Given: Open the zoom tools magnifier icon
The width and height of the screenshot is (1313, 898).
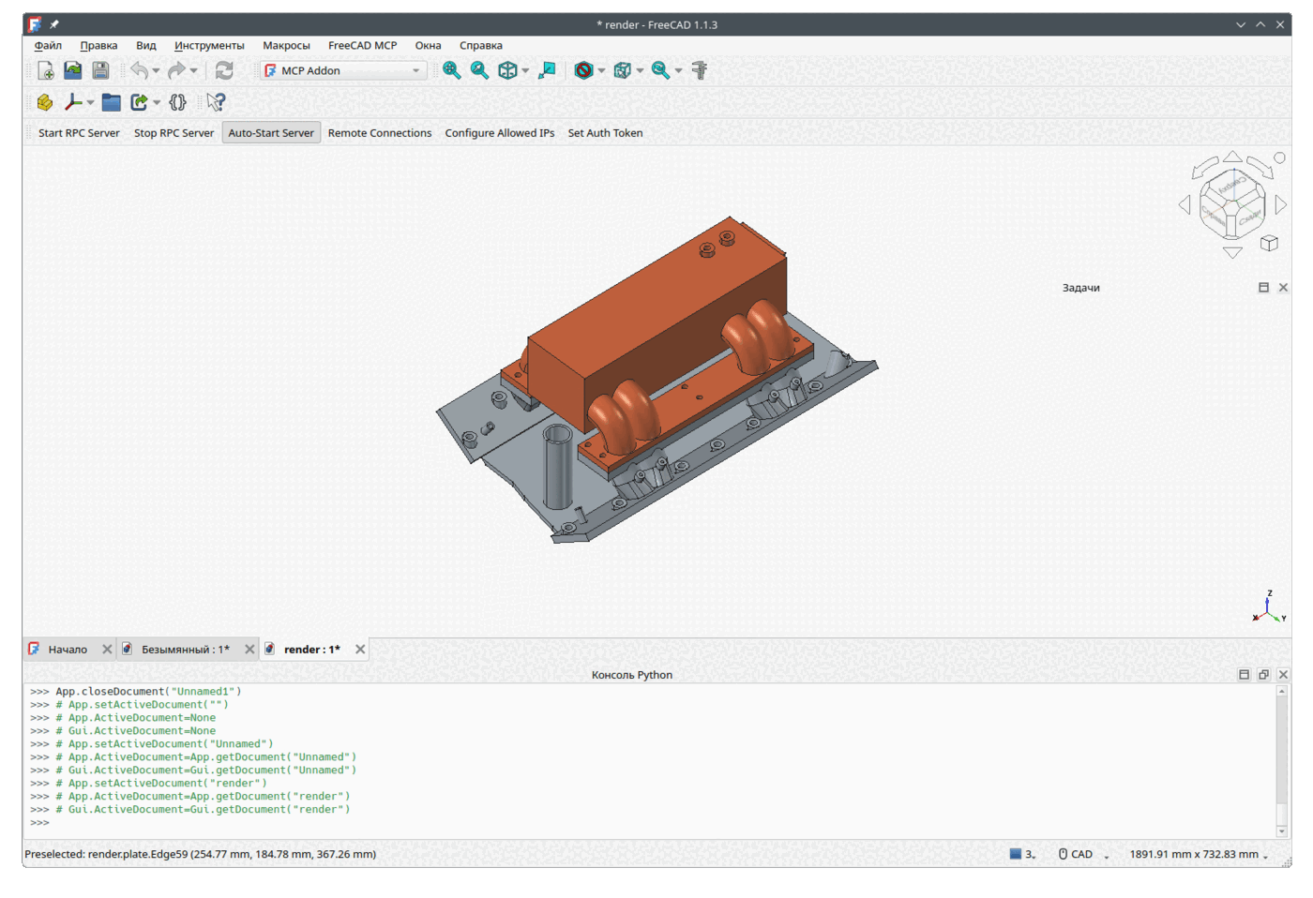Looking at the screenshot, I should (x=660, y=70).
